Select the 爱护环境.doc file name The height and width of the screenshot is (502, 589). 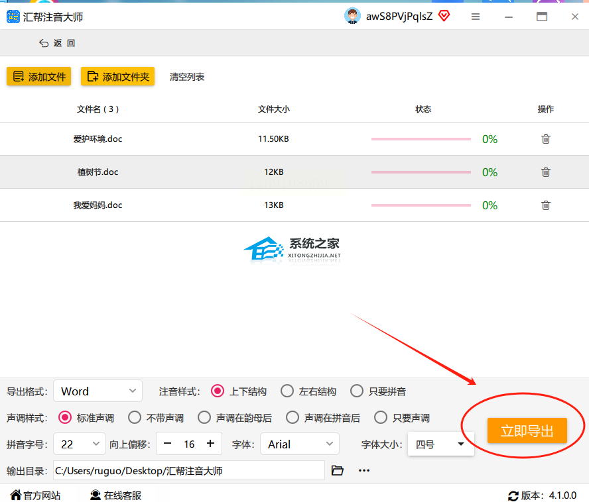point(98,139)
